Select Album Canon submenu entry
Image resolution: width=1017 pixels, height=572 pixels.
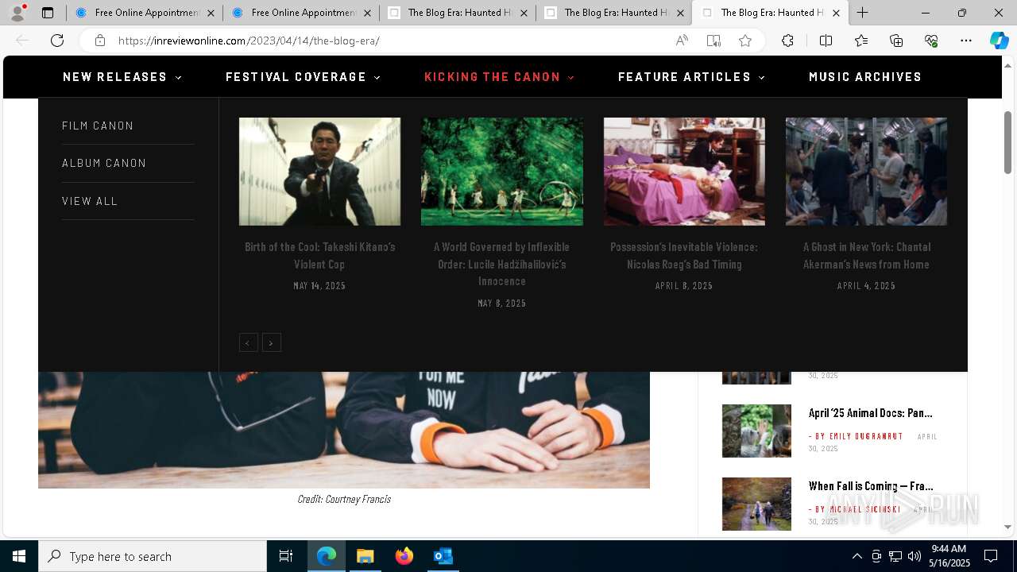(104, 163)
